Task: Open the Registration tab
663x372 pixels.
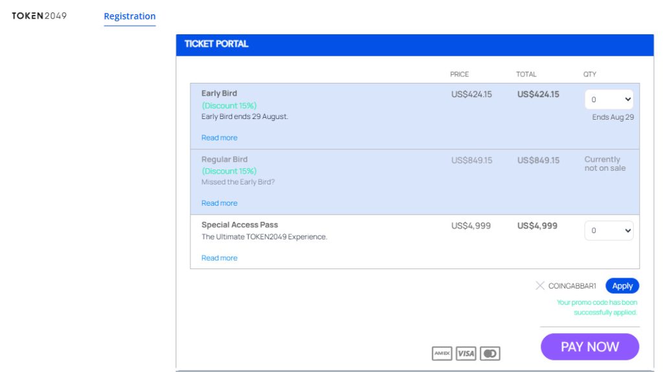Action: coord(129,16)
